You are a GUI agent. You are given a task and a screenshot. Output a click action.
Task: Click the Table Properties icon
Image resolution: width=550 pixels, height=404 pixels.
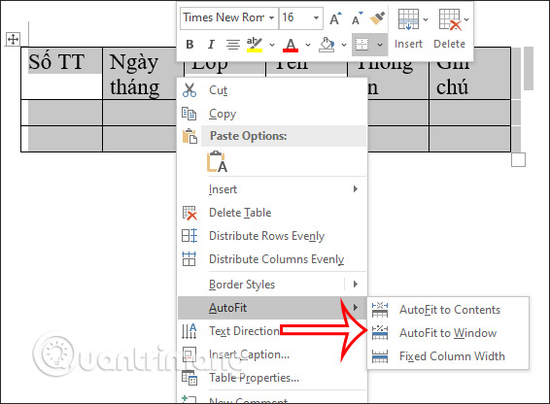189,378
